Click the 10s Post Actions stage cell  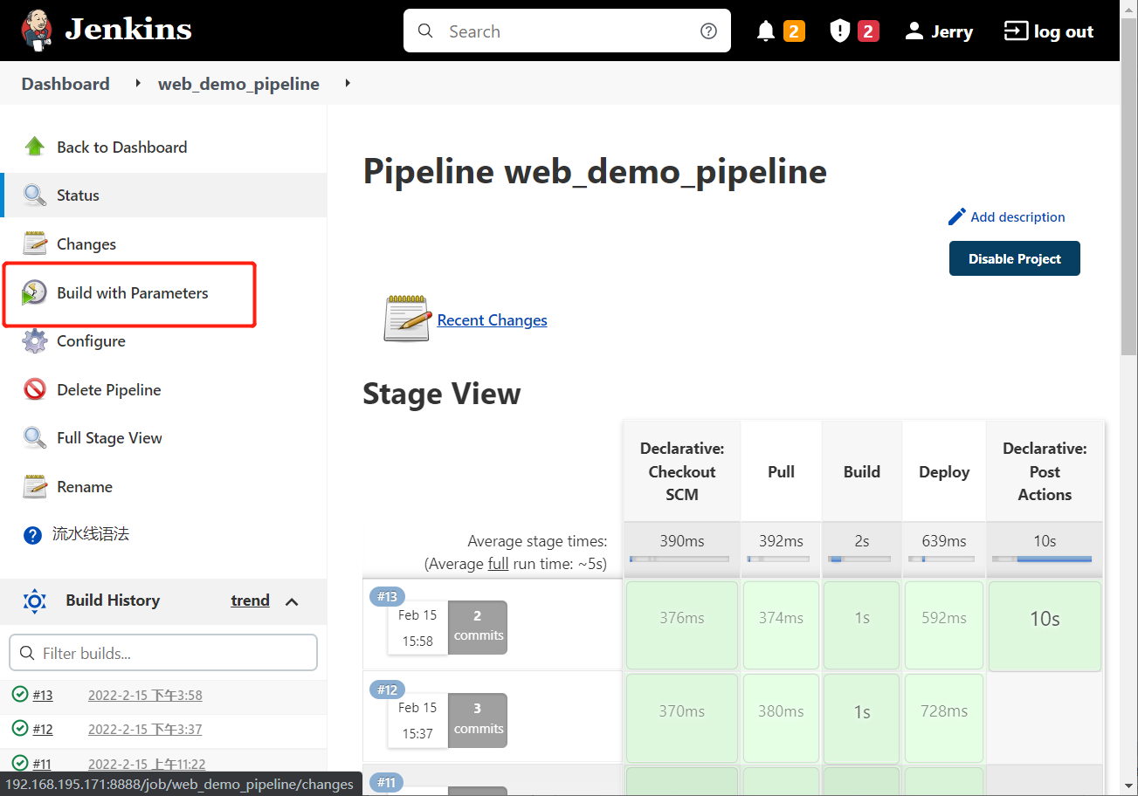click(1045, 626)
